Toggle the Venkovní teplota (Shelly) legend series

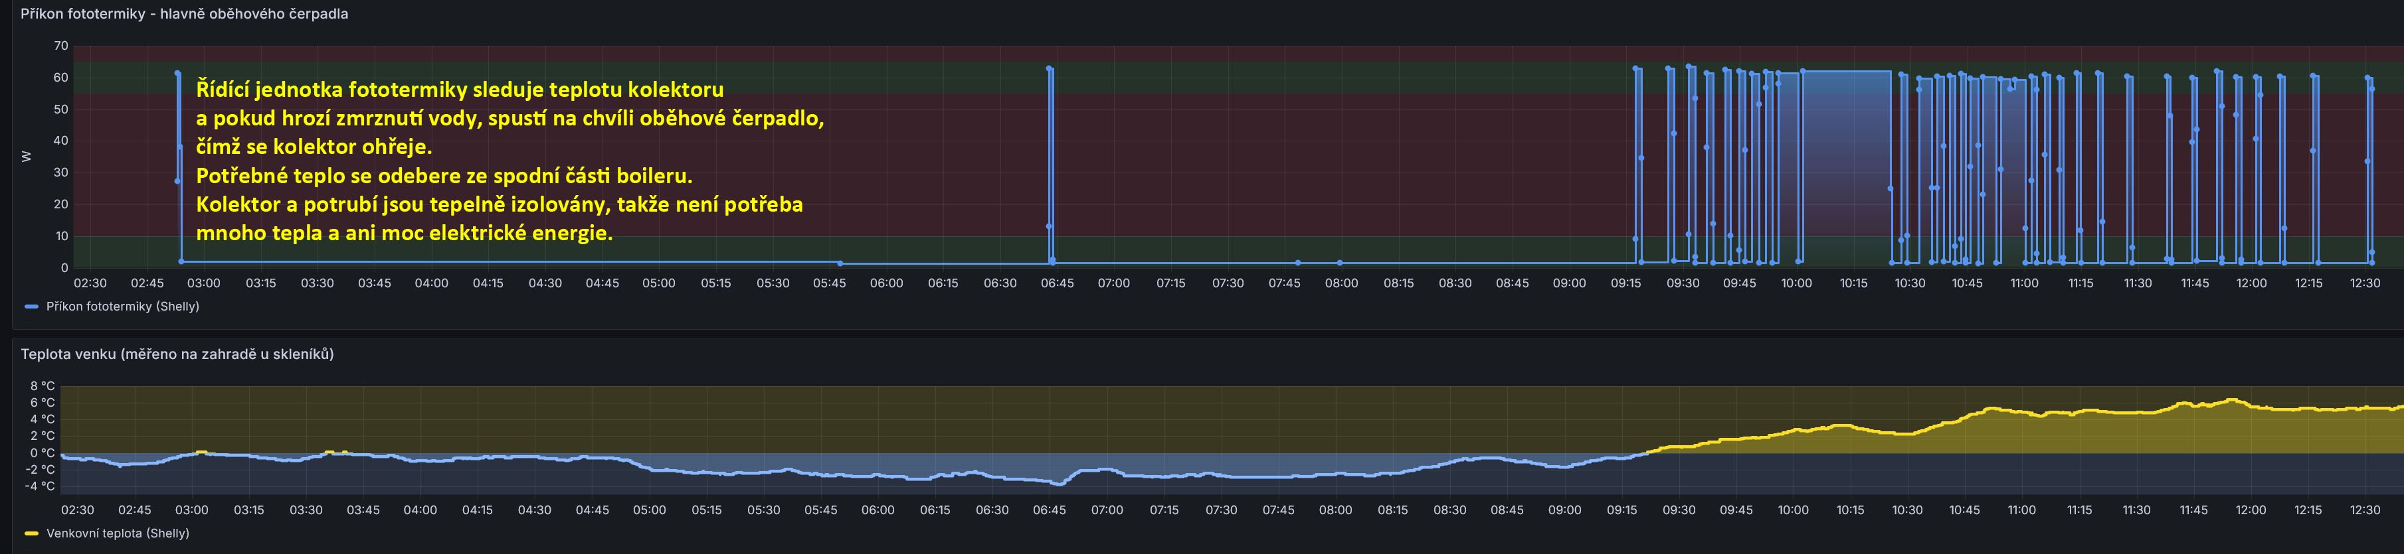point(118,533)
